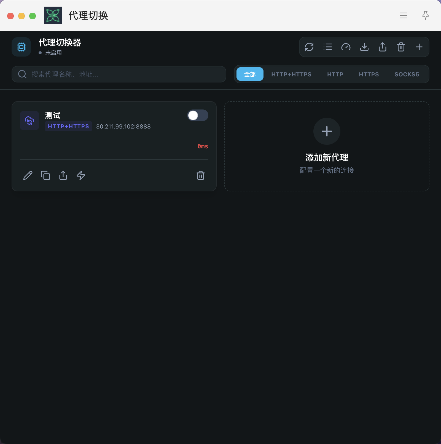
Task: Delete the 测试 proxy card with its trash icon
Action: (x=201, y=175)
